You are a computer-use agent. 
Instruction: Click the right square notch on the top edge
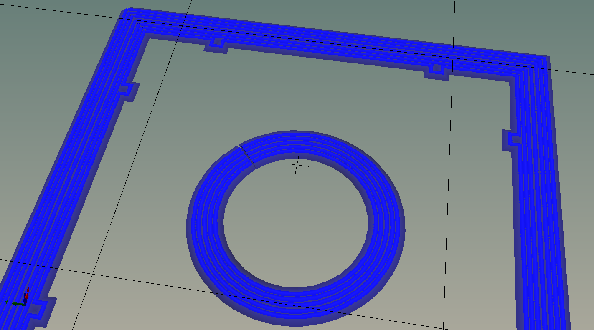coord(437,68)
